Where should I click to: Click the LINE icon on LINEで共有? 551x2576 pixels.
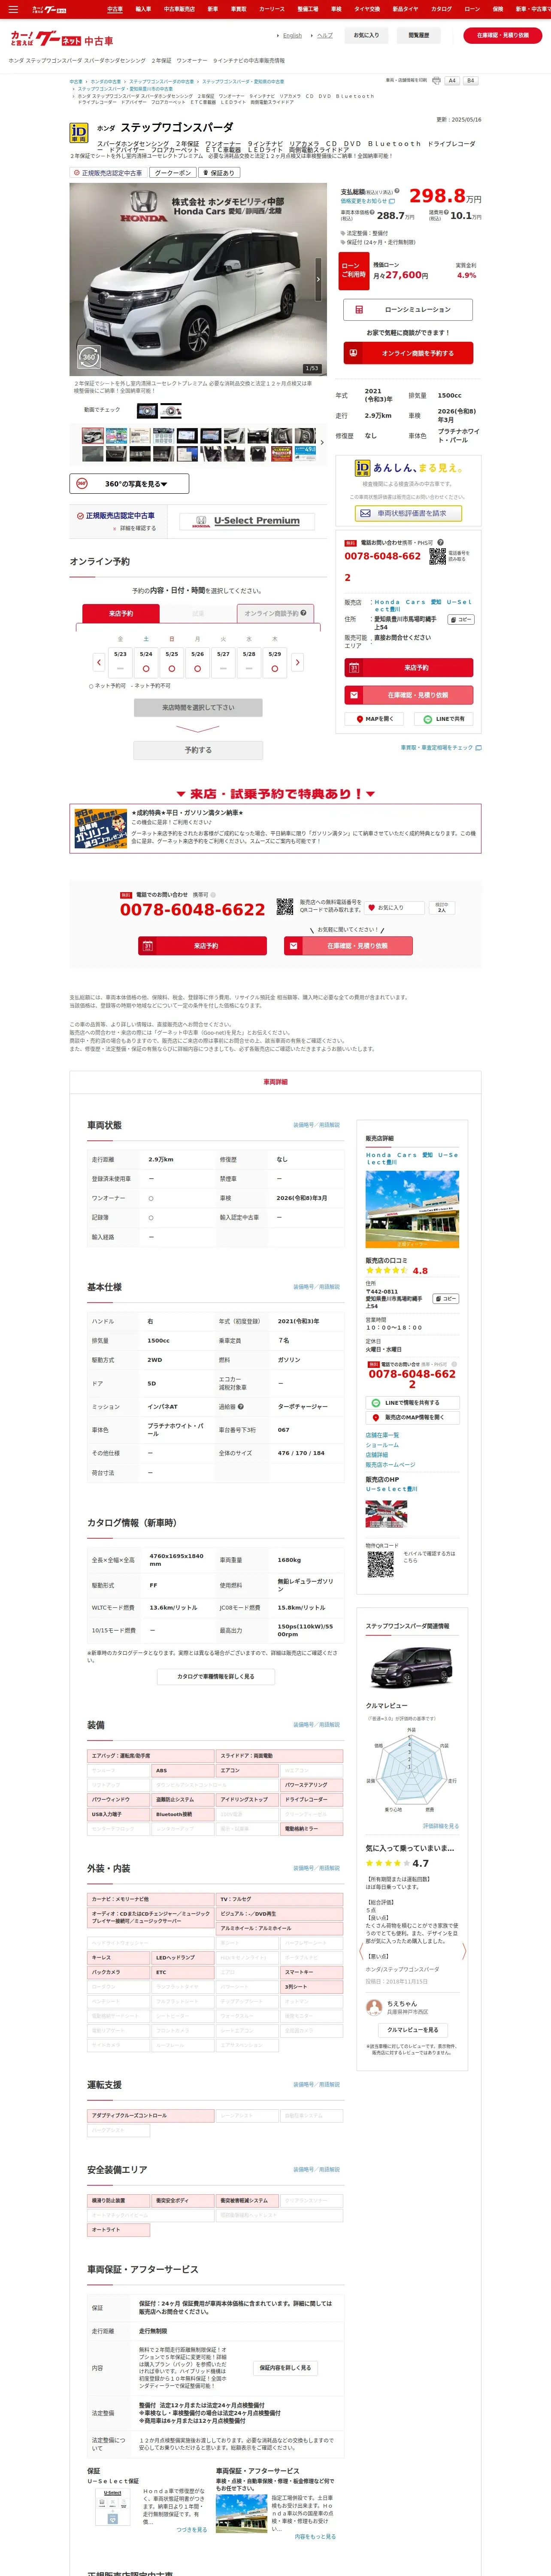[428, 719]
